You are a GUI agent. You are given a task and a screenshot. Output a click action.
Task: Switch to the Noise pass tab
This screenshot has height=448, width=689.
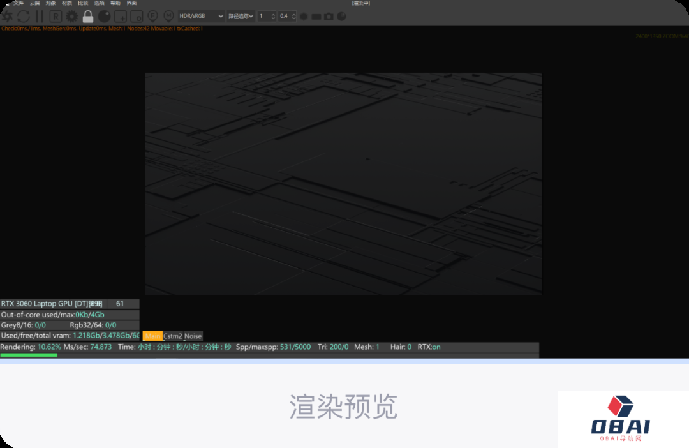(193, 336)
